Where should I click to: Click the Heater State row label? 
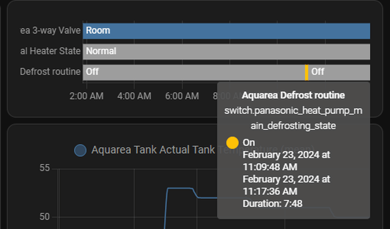point(50,51)
